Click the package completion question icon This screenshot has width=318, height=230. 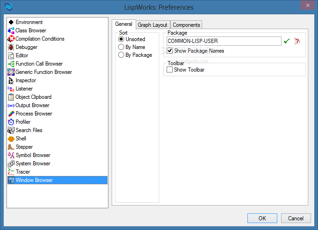click(297, 41)
